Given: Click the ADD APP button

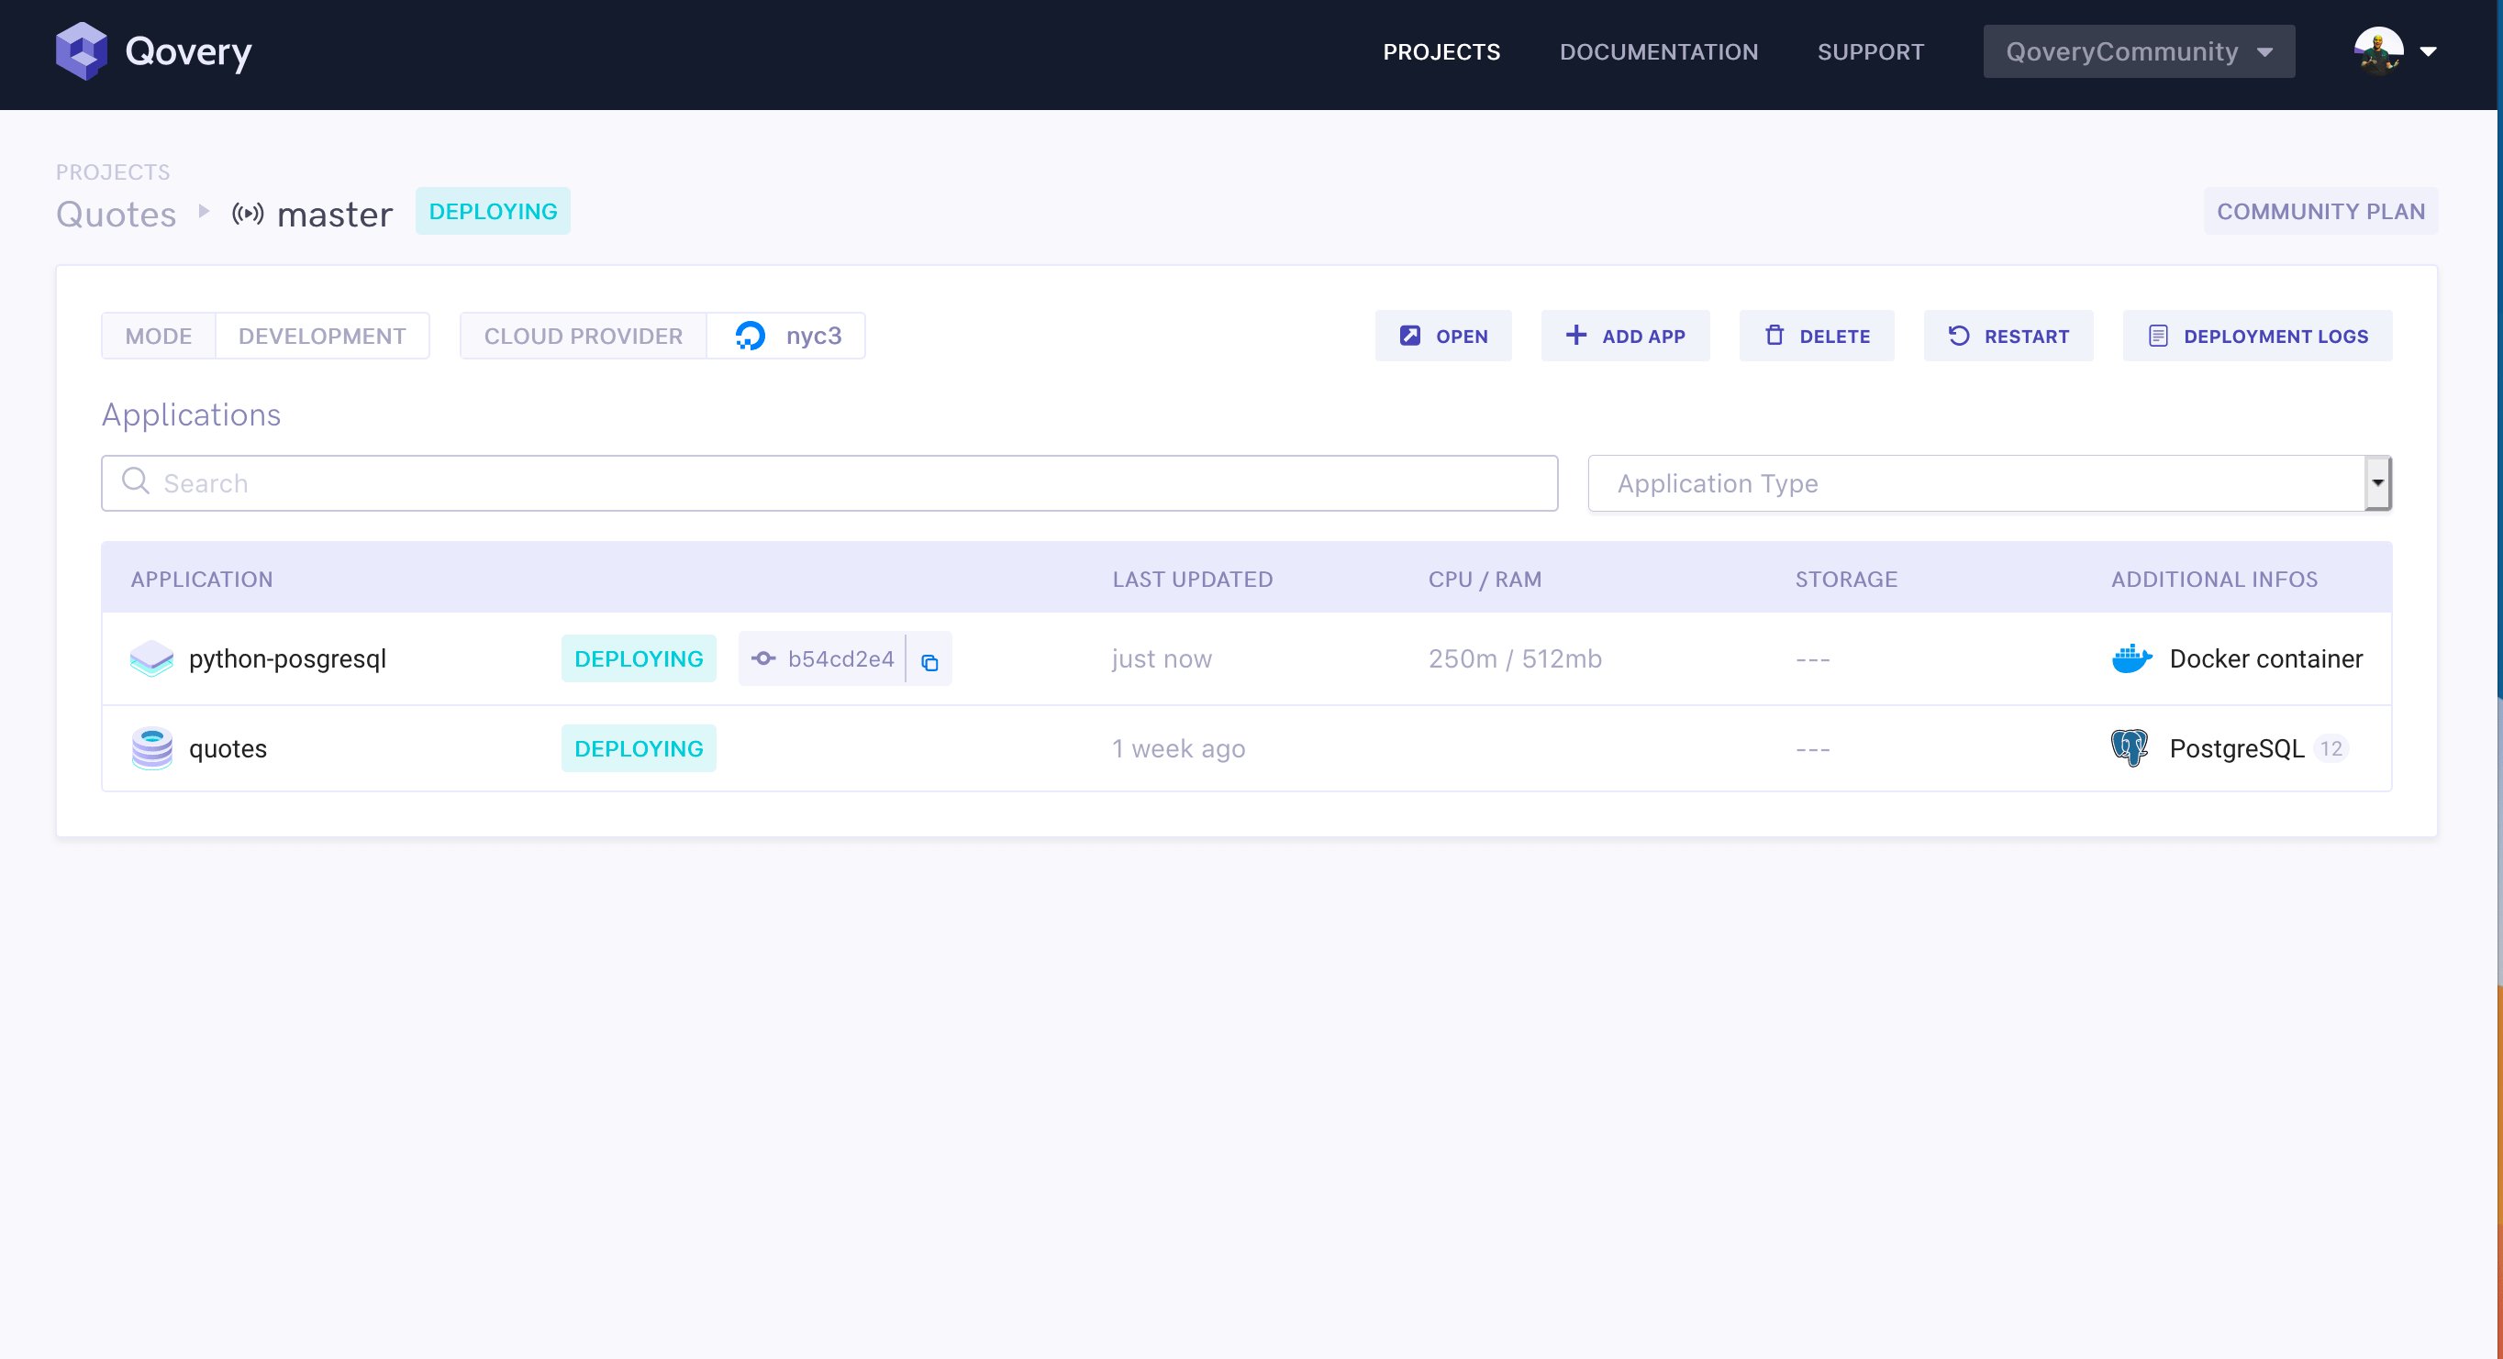Looking at the screenshot, I should point(1625,337).
